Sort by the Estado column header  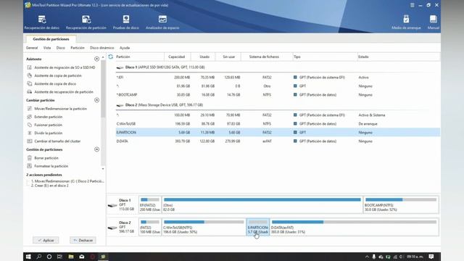tap(398, 57)
